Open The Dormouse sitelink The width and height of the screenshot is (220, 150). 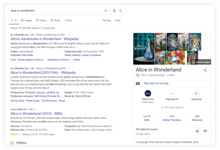point(49,101)
